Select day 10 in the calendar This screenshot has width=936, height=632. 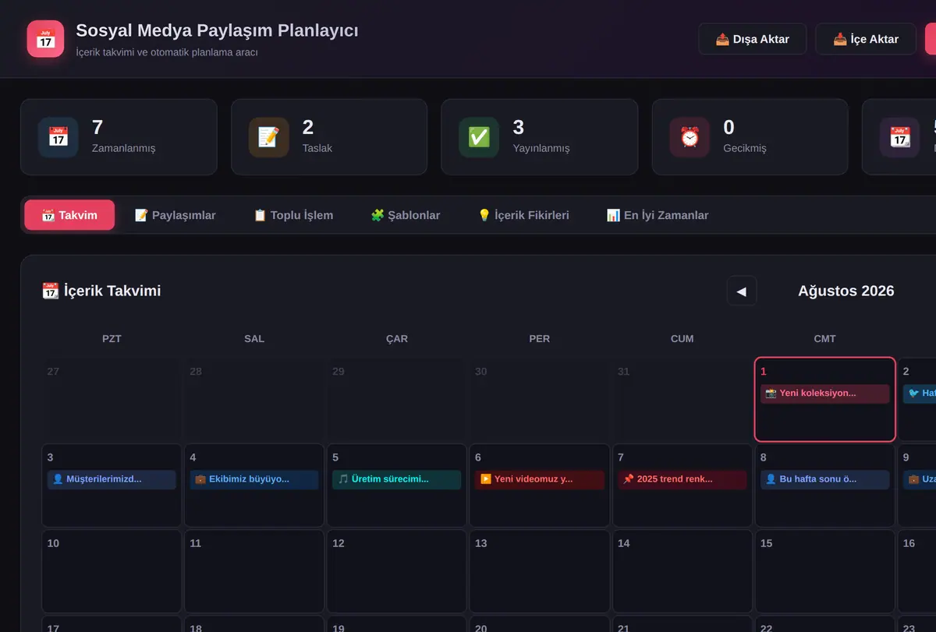(x=112, y=571)
